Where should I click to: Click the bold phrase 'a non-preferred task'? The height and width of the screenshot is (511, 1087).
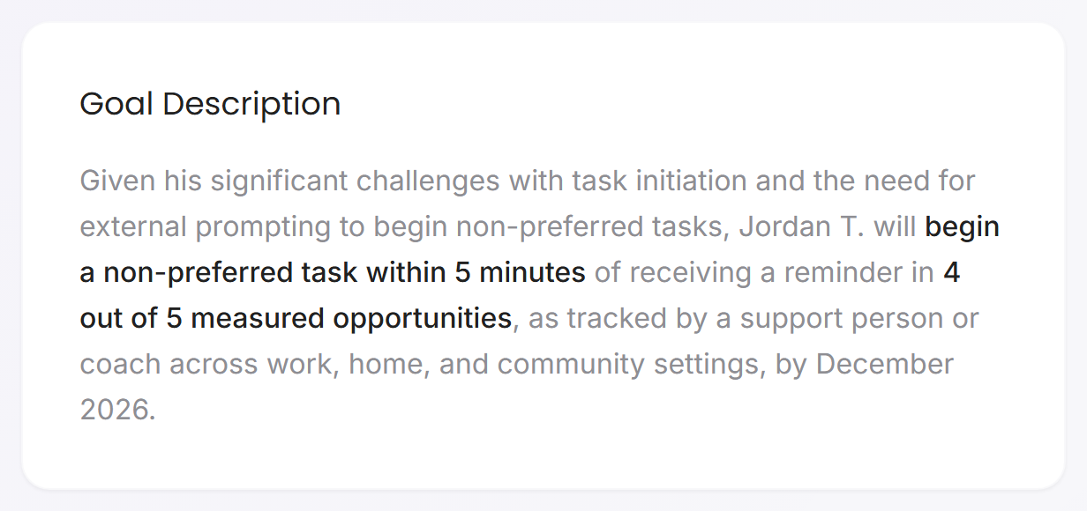click(x=219, y=272)
